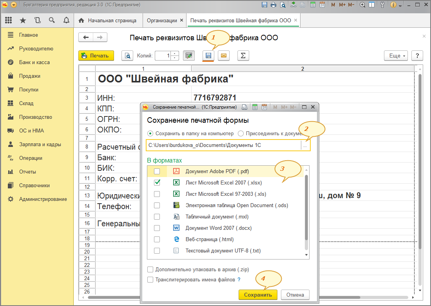The width and height of the screenshot is (431, 306).
Task: Click the save-to-disk icon in the print toolbar
Action: pos(208,55)
